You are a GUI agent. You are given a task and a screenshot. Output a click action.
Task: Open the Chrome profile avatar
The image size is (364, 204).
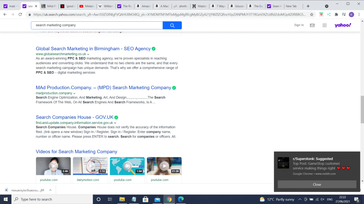[351, 15]
